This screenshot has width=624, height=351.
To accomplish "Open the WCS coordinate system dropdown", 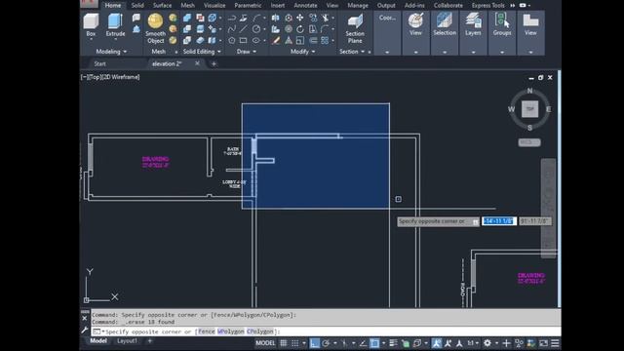I will coord(529,142).
